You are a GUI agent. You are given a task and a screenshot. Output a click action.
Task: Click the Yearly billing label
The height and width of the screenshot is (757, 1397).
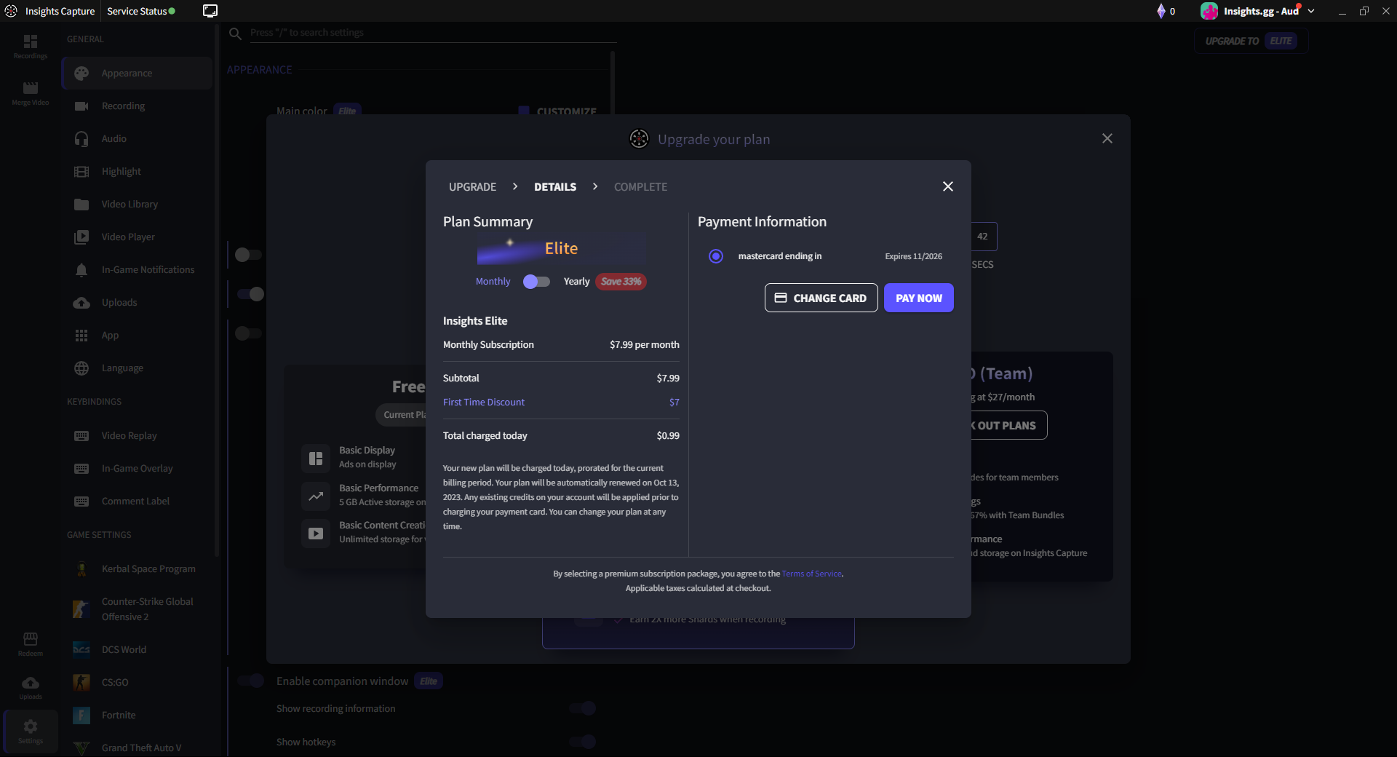tap(576, 282)
